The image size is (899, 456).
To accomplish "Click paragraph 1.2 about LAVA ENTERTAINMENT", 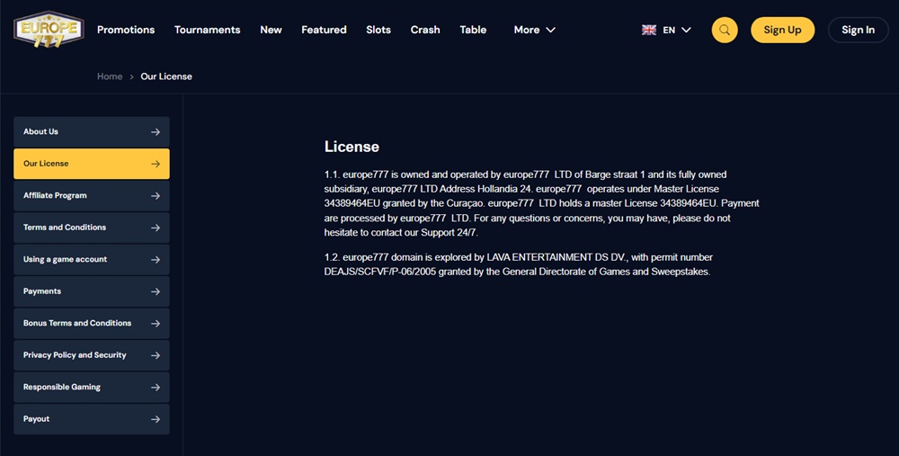I will pyautogui.click(x=519, y=264).
